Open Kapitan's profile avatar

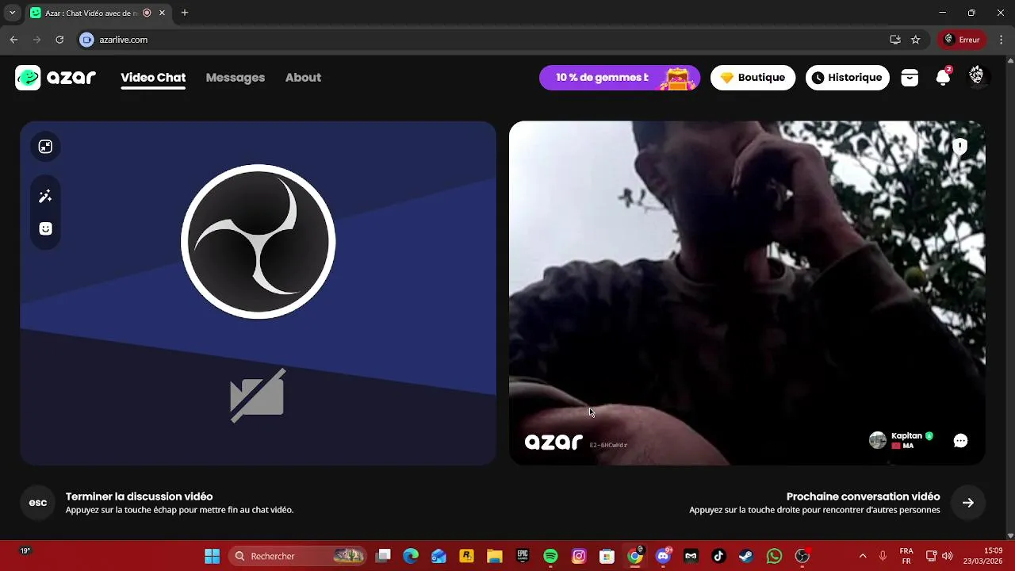877,441
